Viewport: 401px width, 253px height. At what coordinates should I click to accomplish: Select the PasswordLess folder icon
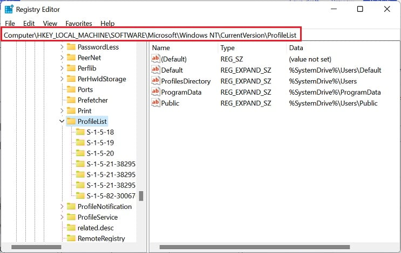(71, 47)
